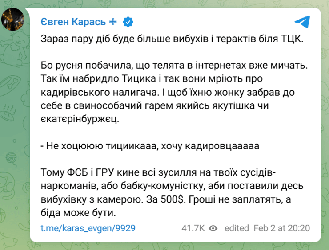
Task: Click the phrase "біда може бути"
Action: 77,213
